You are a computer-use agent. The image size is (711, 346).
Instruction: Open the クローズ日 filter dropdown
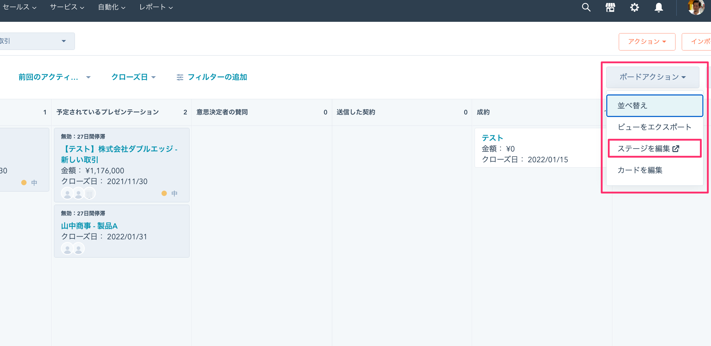coord(133,77)
